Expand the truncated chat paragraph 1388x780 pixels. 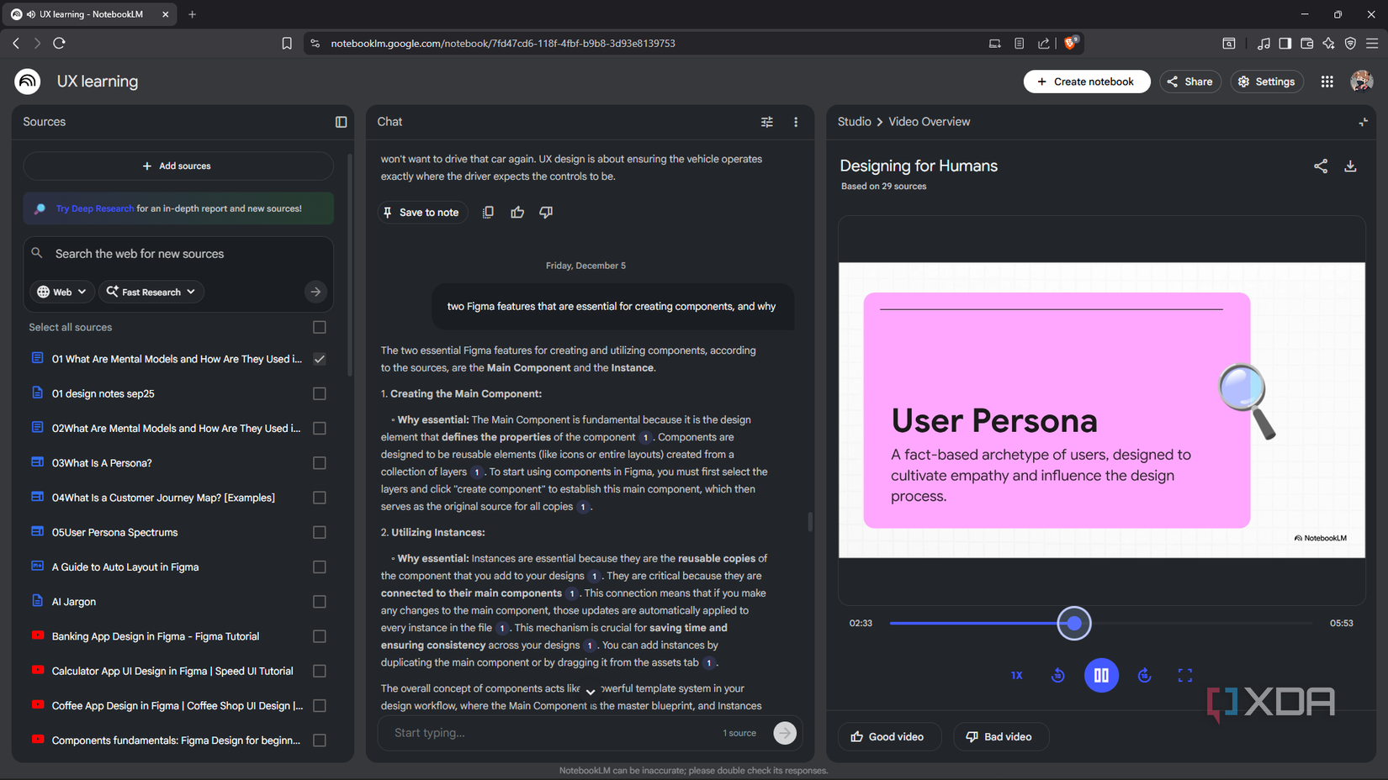coord(591,691)
